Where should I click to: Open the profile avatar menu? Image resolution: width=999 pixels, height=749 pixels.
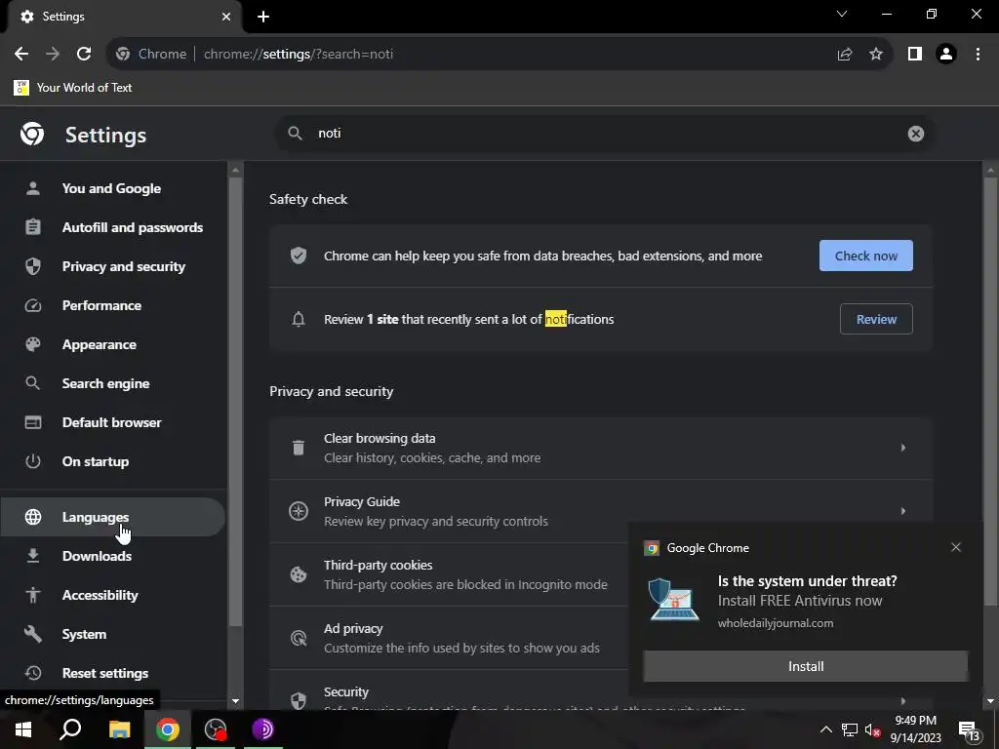click(946, 55)
